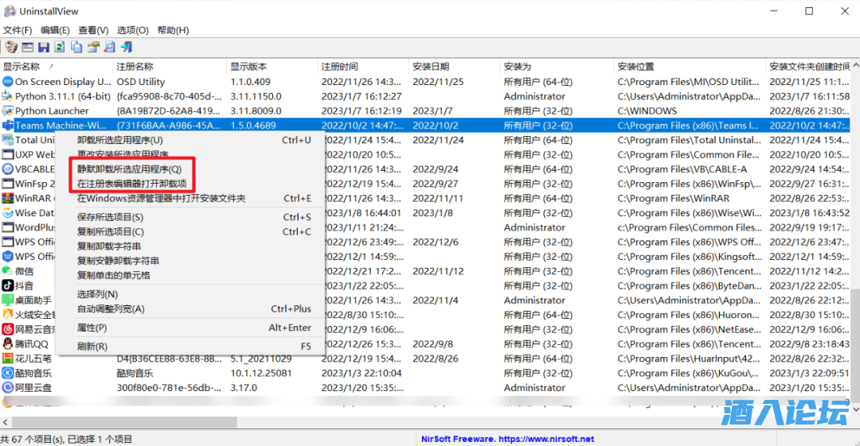Click the horizontal scrollbar left arrow
Image resolution: width=860 pixels, height=446 pixels.
pyautogui.click(x=6, y=422)
